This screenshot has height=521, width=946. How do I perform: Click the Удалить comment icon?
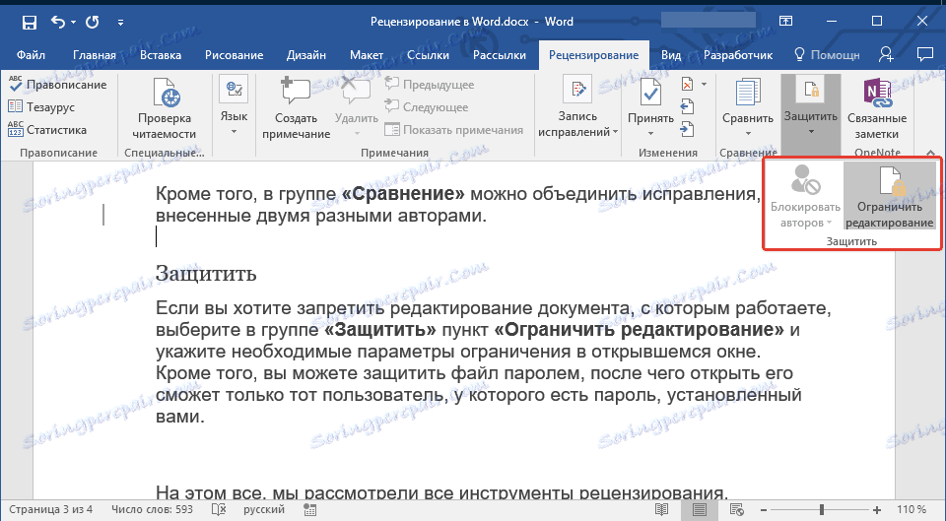tap(356, 92)
